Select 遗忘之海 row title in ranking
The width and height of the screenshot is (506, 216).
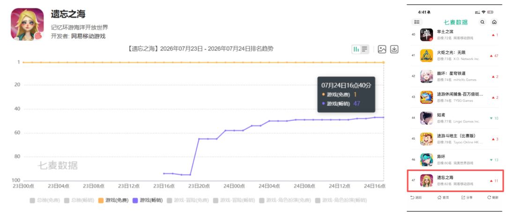(x=445, y=178)
